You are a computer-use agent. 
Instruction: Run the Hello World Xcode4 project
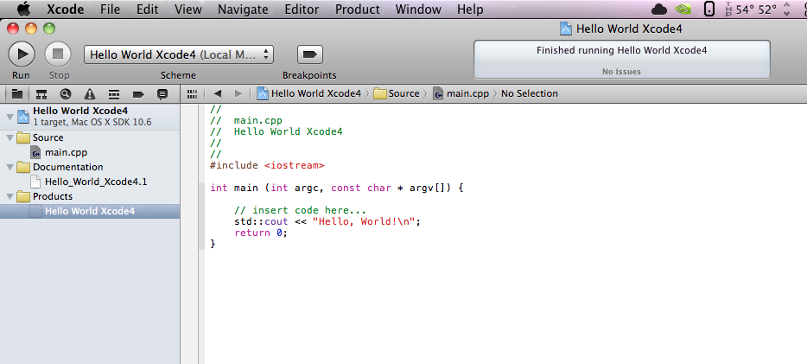click(21, 54)
